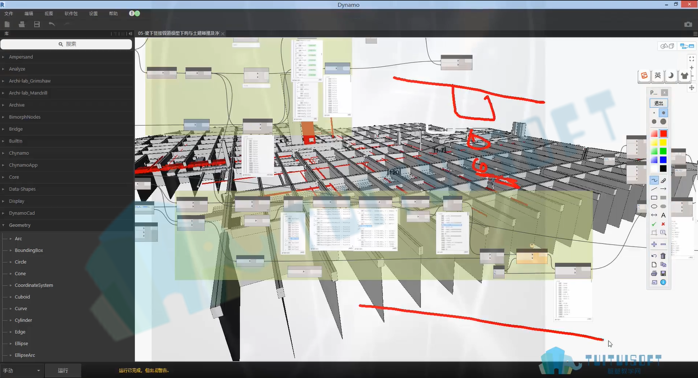Select the largest pen size dot

663,121
